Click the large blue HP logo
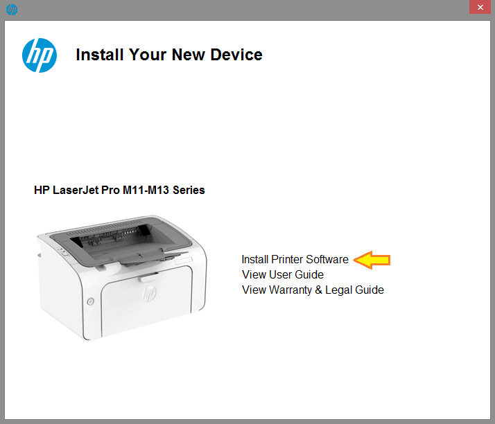 click(x=40, y=55)
